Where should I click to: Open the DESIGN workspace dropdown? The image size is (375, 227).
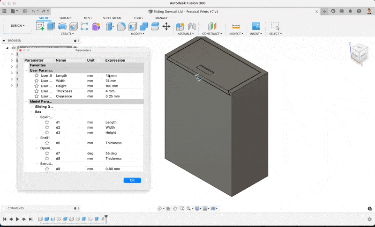[x=18, y=26]
